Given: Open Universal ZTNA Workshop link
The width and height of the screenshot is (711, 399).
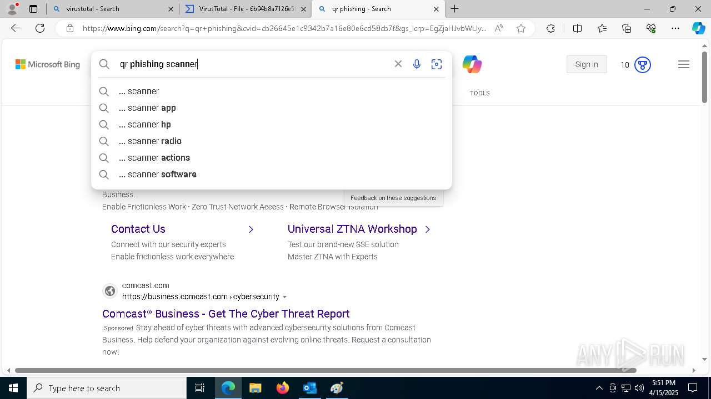Looking at the screenshot, I should (x=352, y=229).
